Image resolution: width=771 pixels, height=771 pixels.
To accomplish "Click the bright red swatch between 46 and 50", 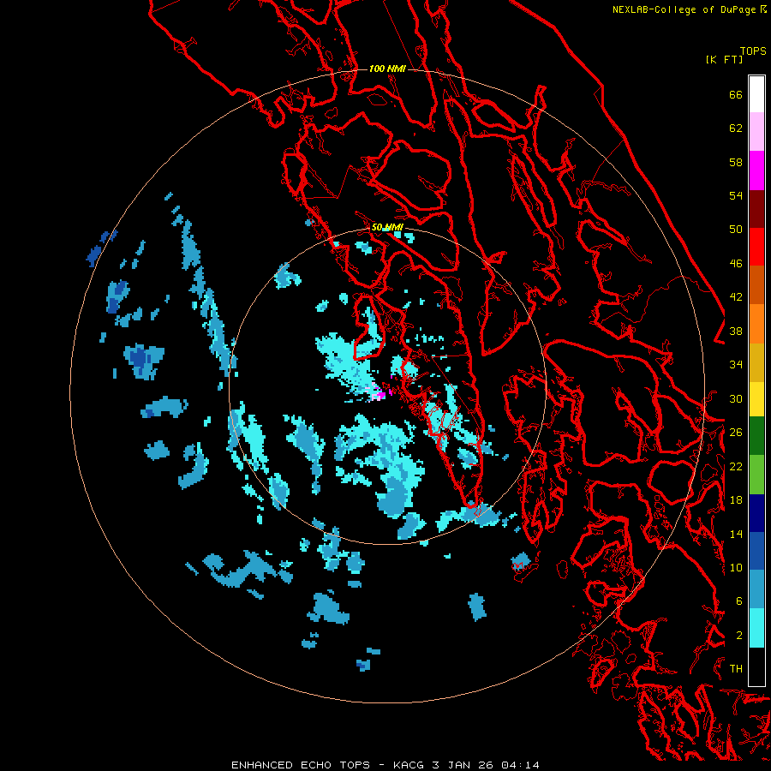I will 756,247.
